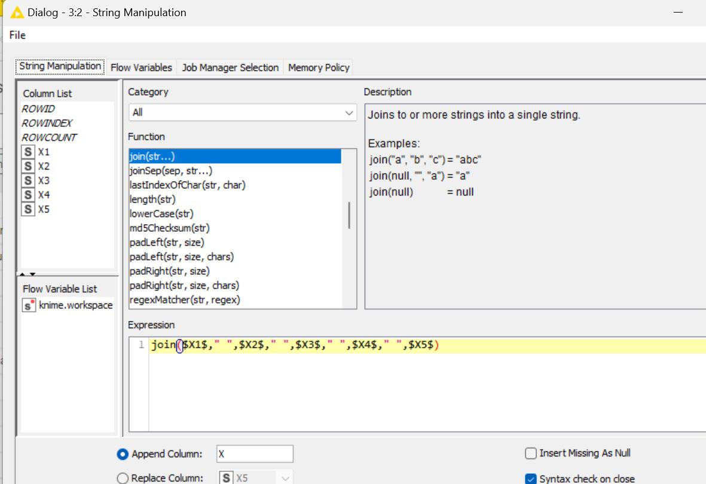This screenshot has height=484, width=706.
Task: Switch to the Flow Variables tab
Action: coord(142,68)
